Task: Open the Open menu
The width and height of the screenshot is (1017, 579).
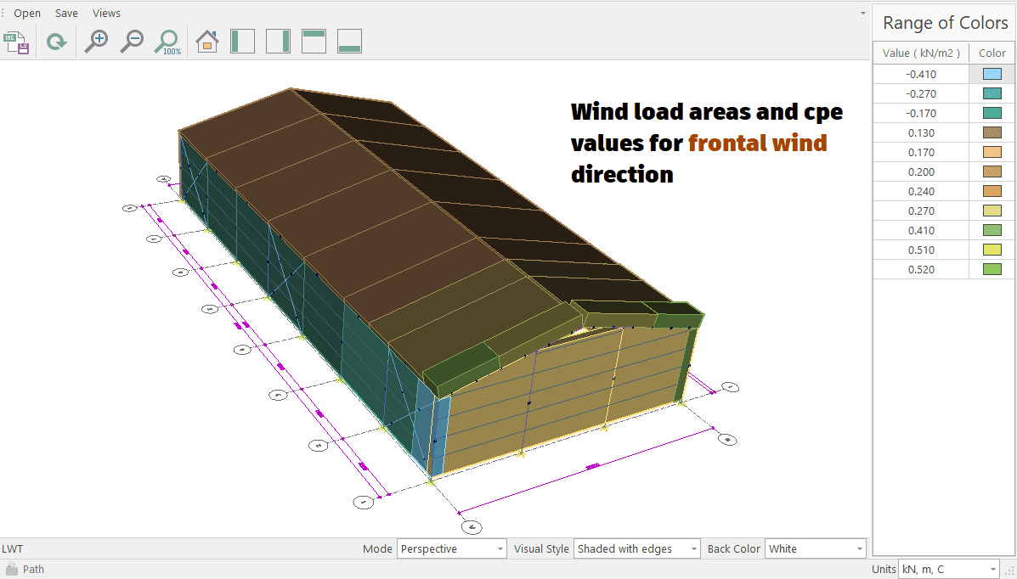Action: 27,14
